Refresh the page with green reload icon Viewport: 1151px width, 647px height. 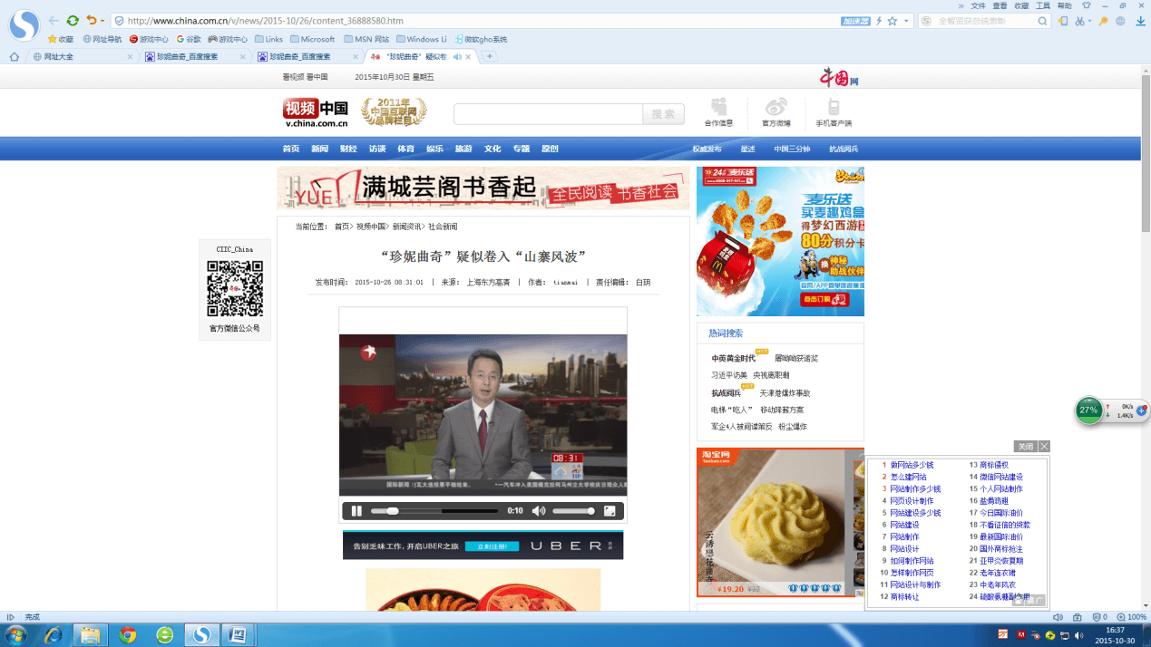73,21
